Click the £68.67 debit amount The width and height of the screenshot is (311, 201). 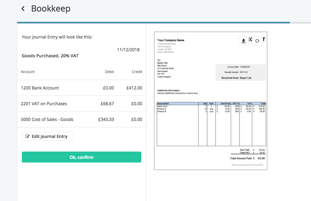click(x=107, y=104)
